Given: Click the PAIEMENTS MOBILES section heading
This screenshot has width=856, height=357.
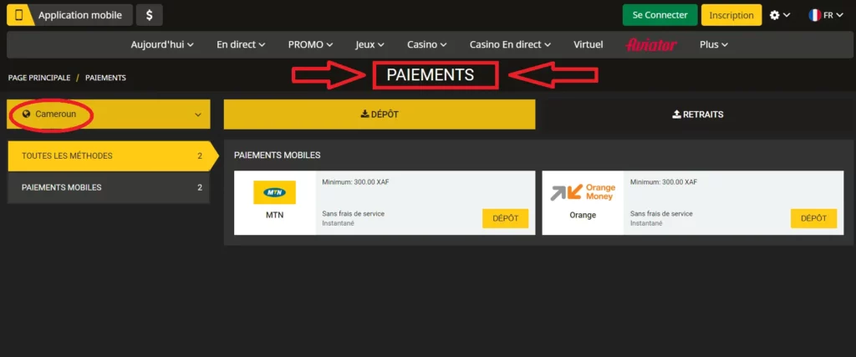Looking at the screenshot, I should click(278, 156).
